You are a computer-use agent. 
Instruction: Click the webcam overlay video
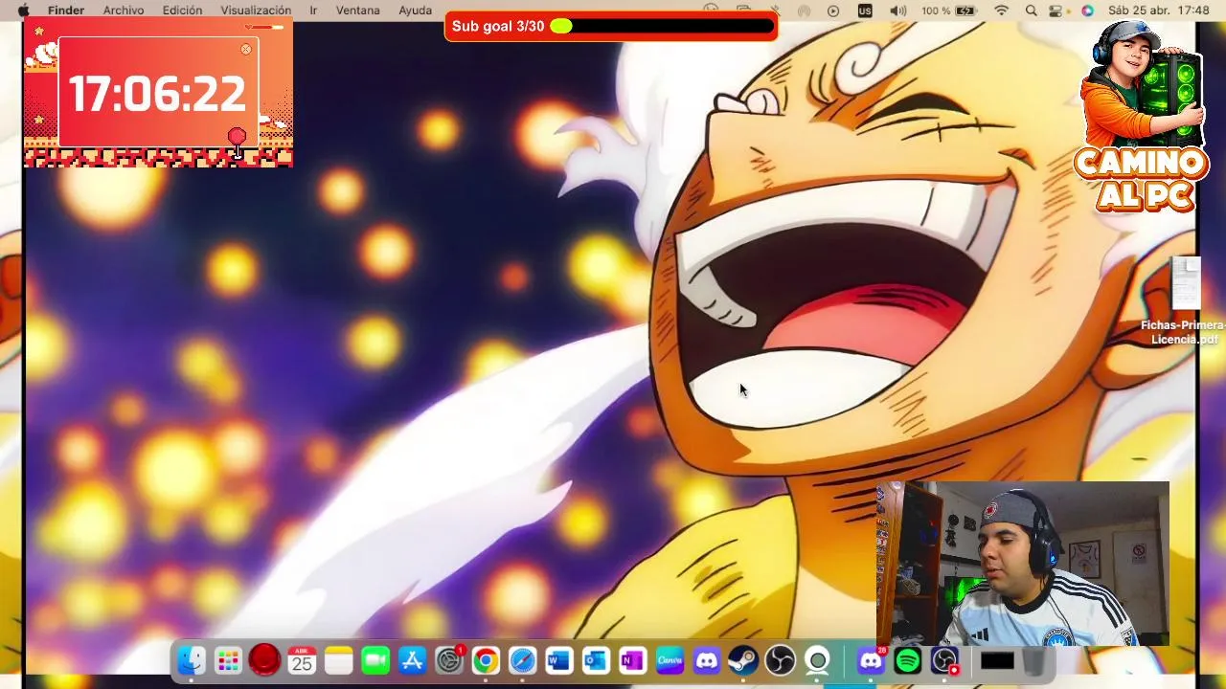pos(1022,564)
